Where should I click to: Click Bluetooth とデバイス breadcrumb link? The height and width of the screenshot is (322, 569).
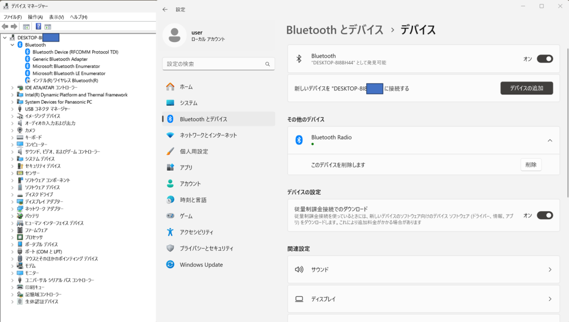334,30
